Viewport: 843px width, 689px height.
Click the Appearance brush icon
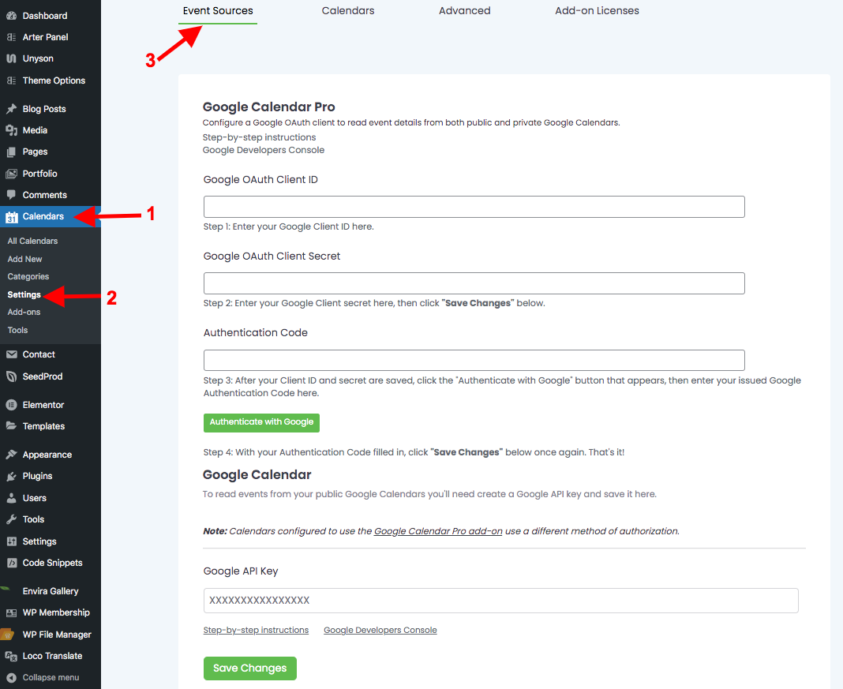click(11, 455)
